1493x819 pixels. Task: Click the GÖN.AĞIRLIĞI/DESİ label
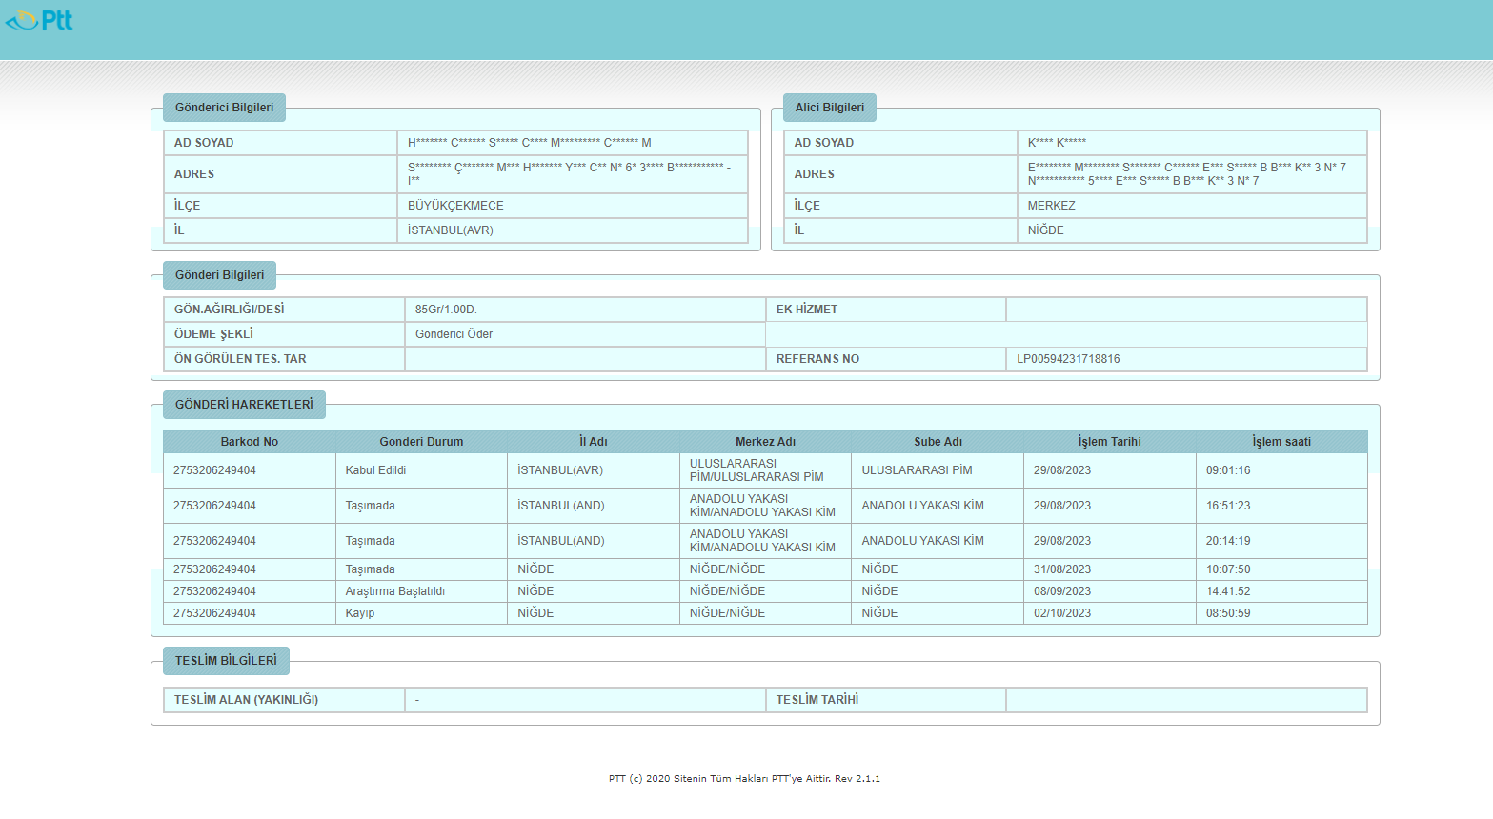[x=230, y=310]
